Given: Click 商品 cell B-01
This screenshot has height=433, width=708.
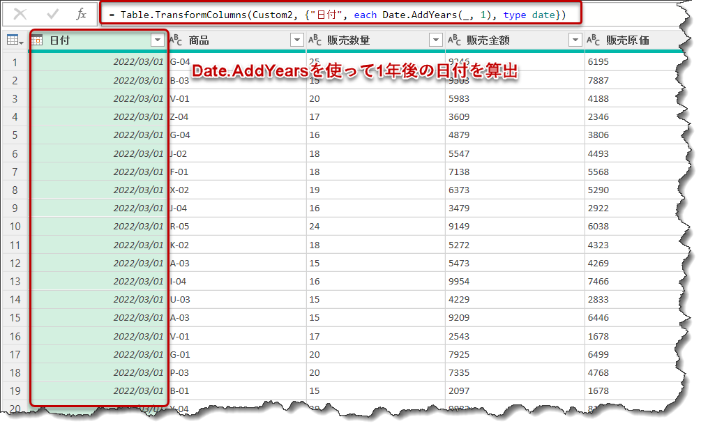Looking at the screenshot, I should point(237,391).
